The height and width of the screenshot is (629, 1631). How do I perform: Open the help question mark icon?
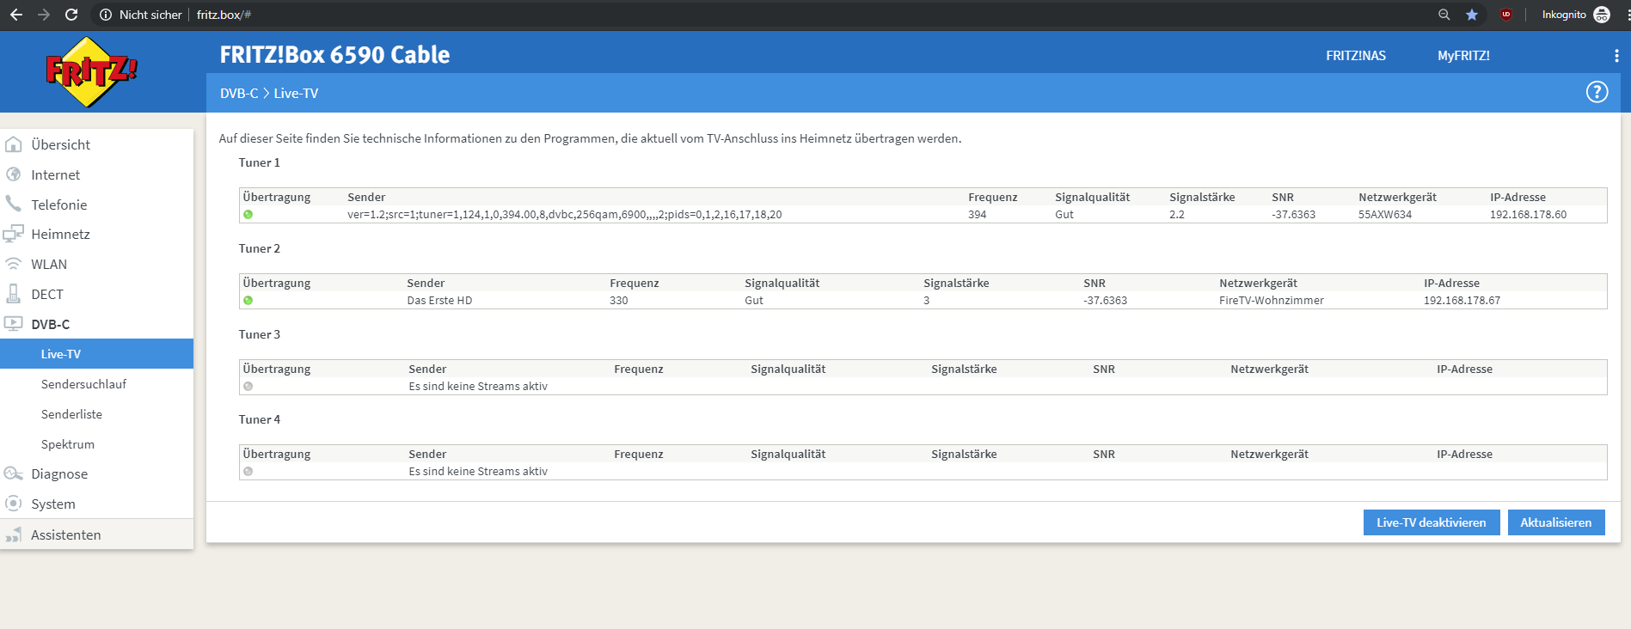click(x=1597, y=92)
